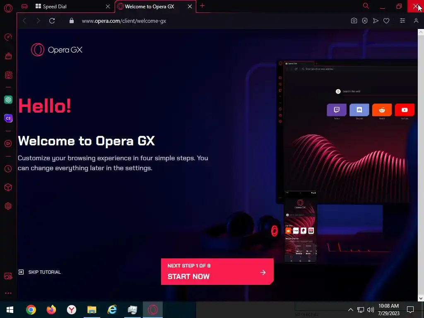Open the Player icon in sidebar
This screenshot has height=318, width=424.
tap(8, 143)
